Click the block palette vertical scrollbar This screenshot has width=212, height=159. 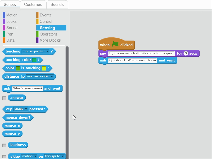67,103
